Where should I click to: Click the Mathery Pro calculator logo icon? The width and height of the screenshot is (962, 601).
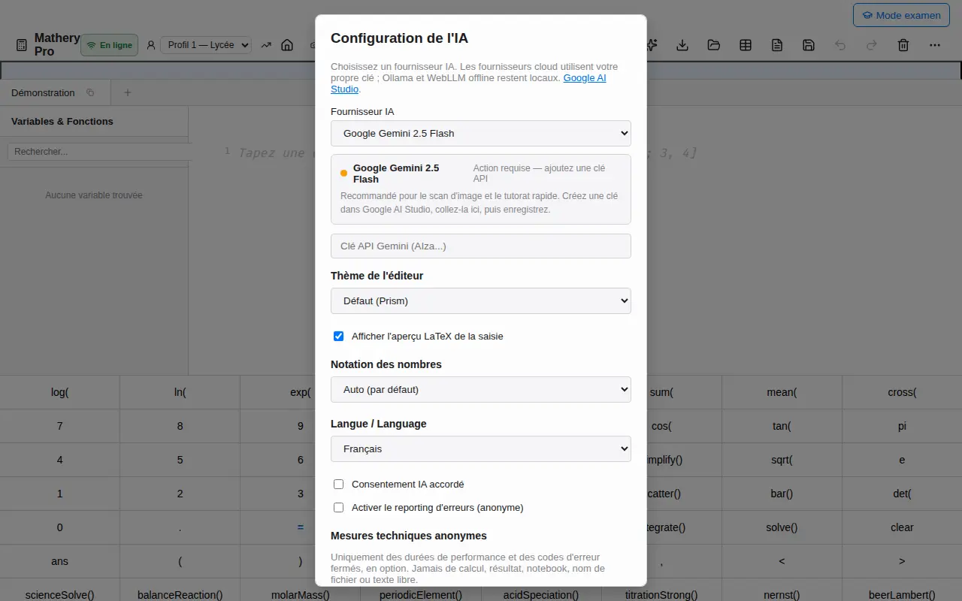pyautogui.click(x=22, y=45)
